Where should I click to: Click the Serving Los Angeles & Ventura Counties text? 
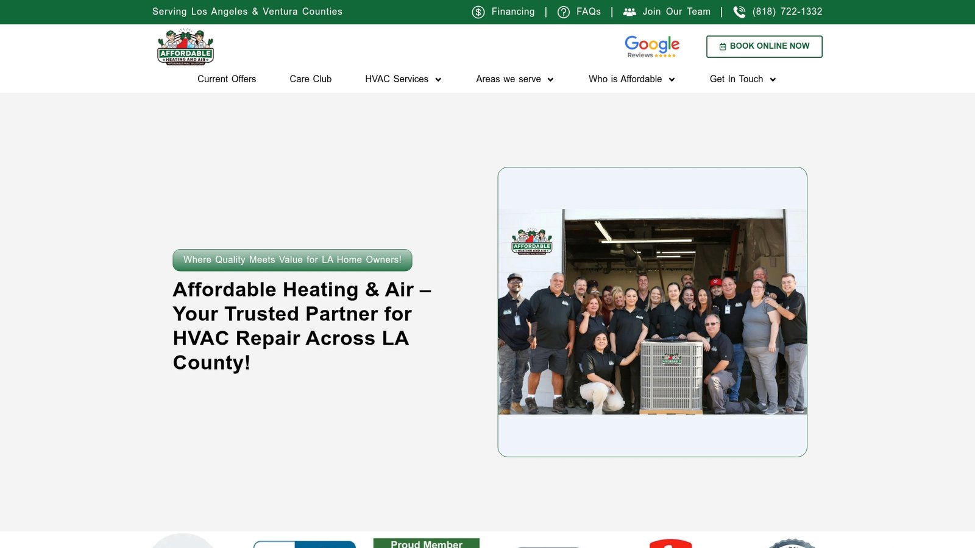pos(247,12)
